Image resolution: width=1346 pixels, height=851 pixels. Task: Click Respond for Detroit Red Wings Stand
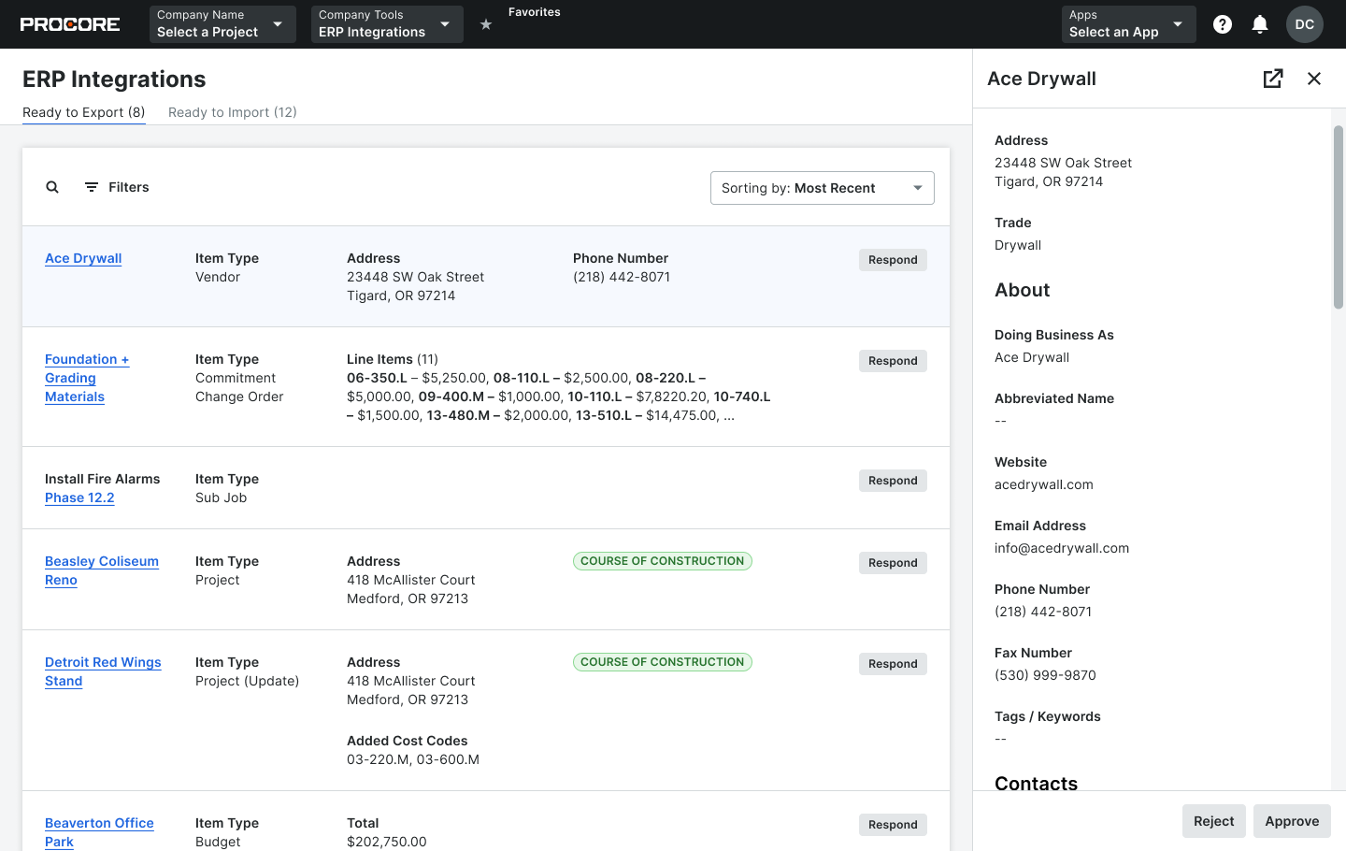[x=893, y=664]
